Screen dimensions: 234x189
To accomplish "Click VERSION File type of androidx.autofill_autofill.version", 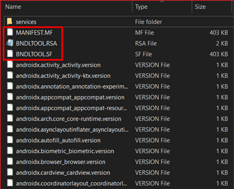I will tap(152, 140).
